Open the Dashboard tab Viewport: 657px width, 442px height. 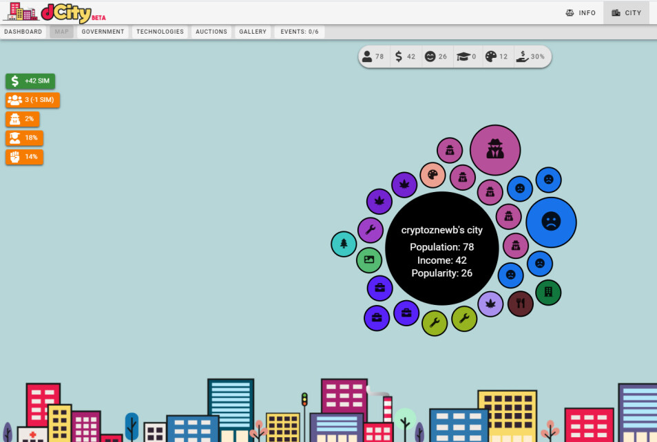click(x=23, y=32)
